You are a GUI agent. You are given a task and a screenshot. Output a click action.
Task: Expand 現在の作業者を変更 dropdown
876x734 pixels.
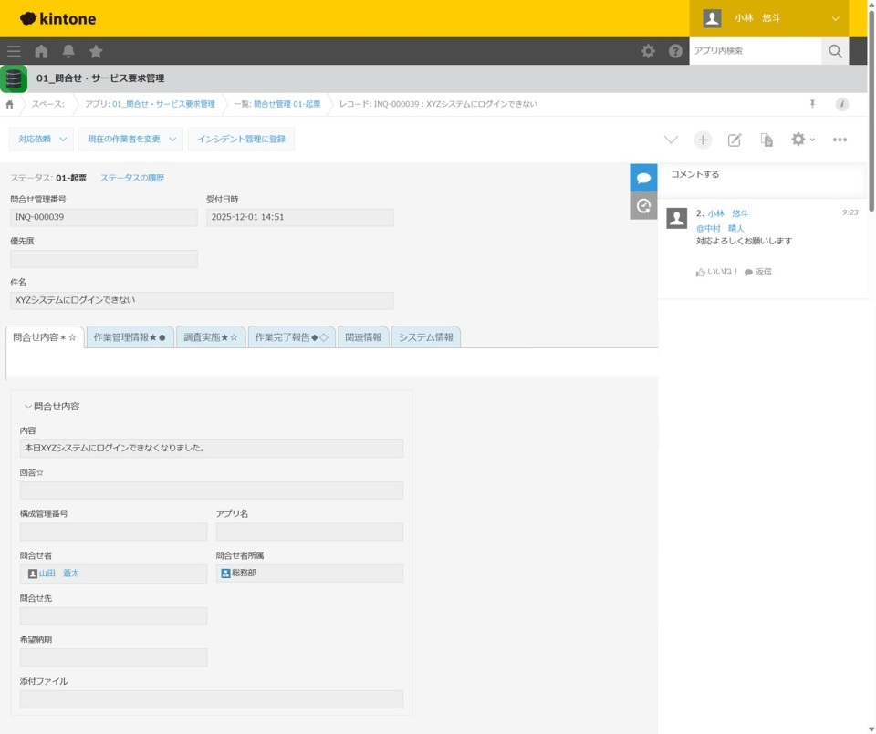click(x=131, y=139)
